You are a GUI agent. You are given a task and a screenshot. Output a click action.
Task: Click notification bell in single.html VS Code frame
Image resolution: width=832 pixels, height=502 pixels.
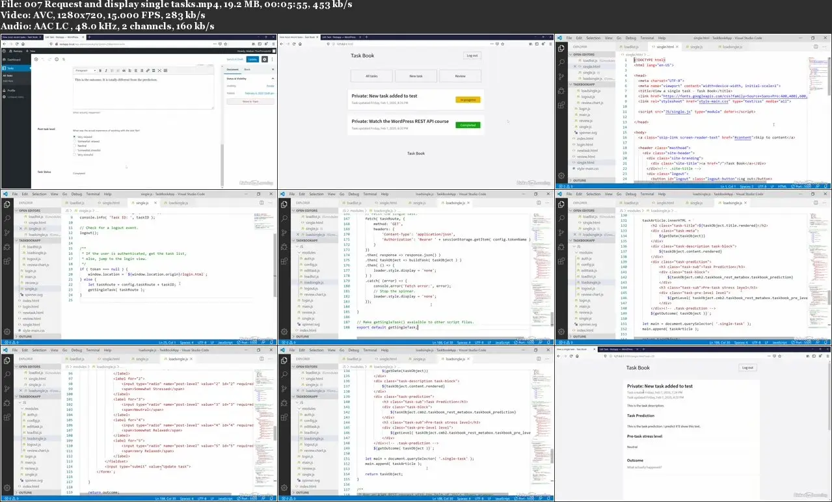[x=825, y=187]
